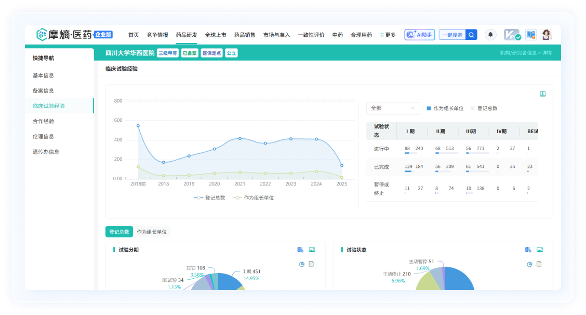Click 已完成 row label
The width and height of the screenshot is (586, 315).
381,167
